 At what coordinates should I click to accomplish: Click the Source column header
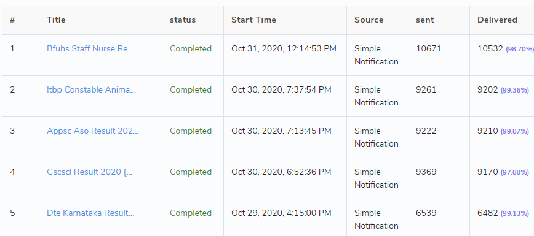[369, 20]
